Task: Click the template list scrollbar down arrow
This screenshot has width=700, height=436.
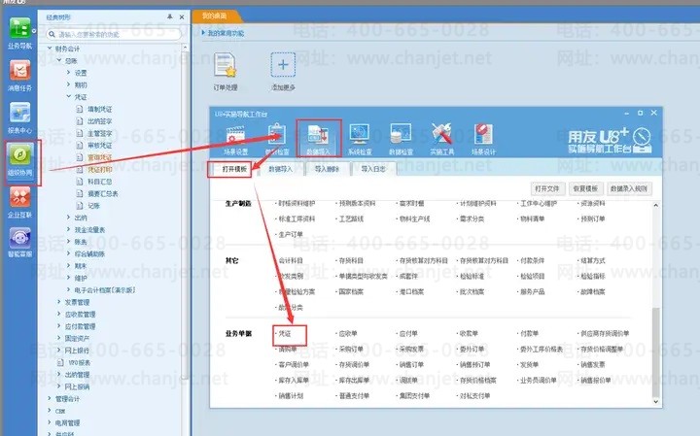Action: point(655,401)
